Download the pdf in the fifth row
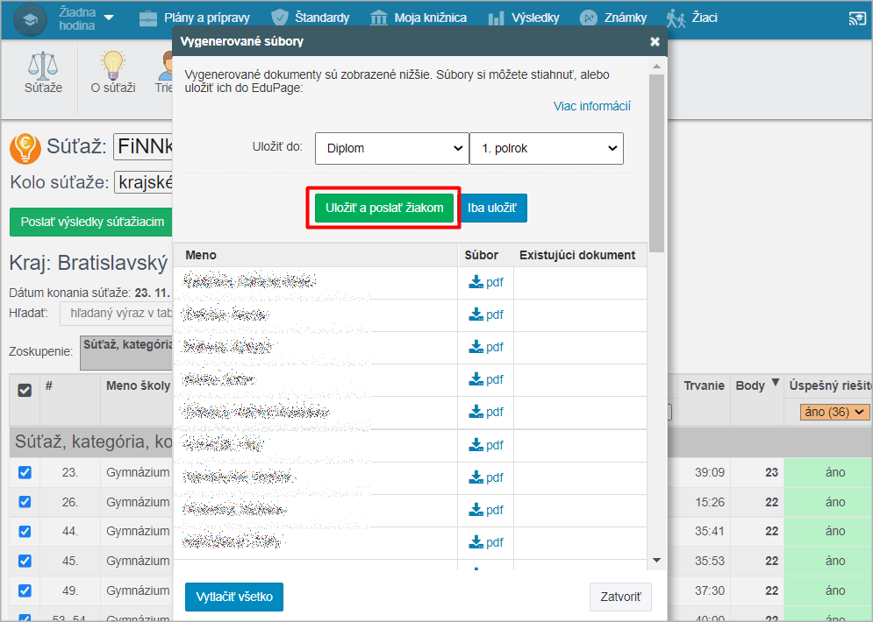Image resolution: width=873 pixels, height=622 pixels. pos(486,412)
